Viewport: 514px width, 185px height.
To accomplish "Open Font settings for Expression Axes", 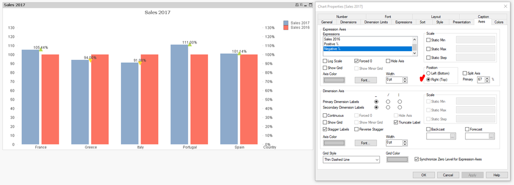I will click(x=366, y=80).
